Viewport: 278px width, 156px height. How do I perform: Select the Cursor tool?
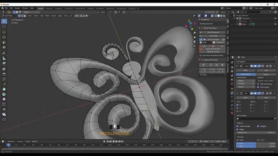pos(4,26)
